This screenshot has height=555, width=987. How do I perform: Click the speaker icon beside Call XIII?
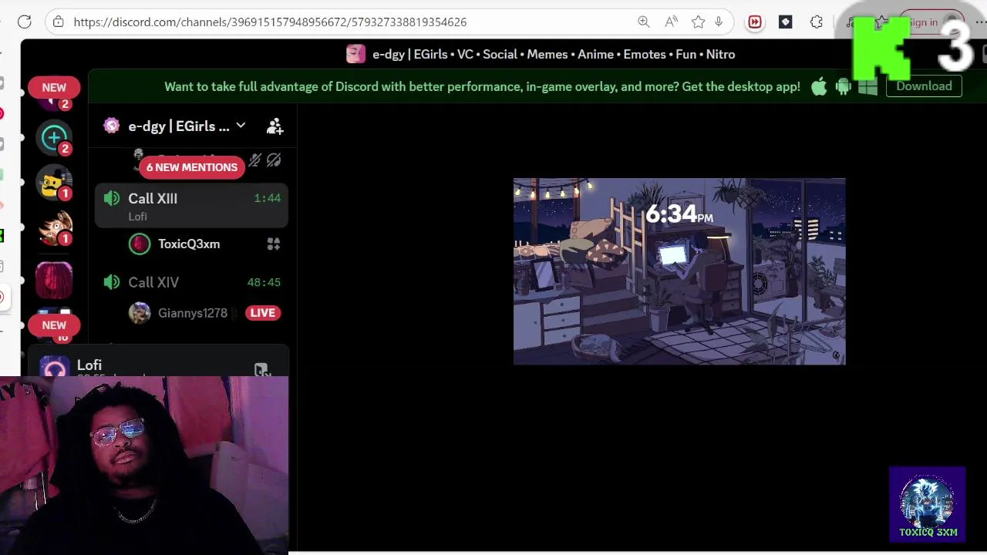112,198
